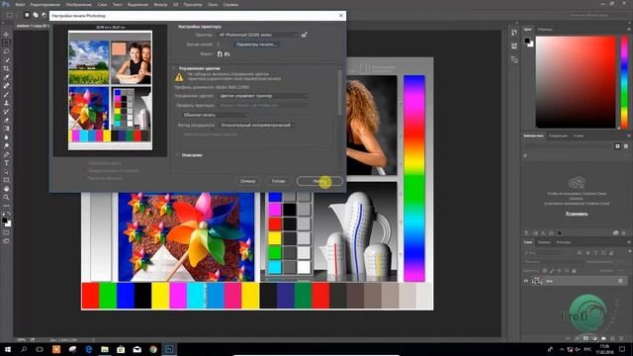633x356 pixels.
Task: Click the Print button in dialog
Action: 319,181
